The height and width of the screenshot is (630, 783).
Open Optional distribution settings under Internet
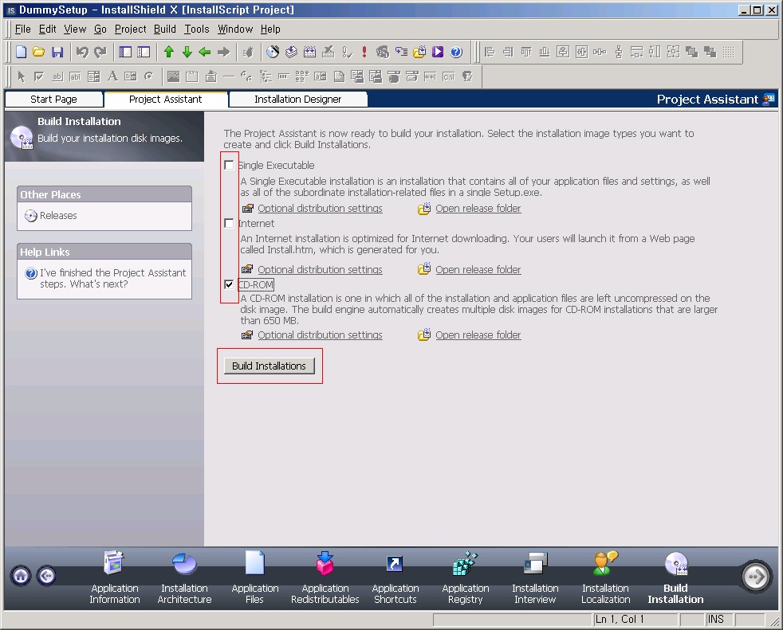[x=320, y=269]
